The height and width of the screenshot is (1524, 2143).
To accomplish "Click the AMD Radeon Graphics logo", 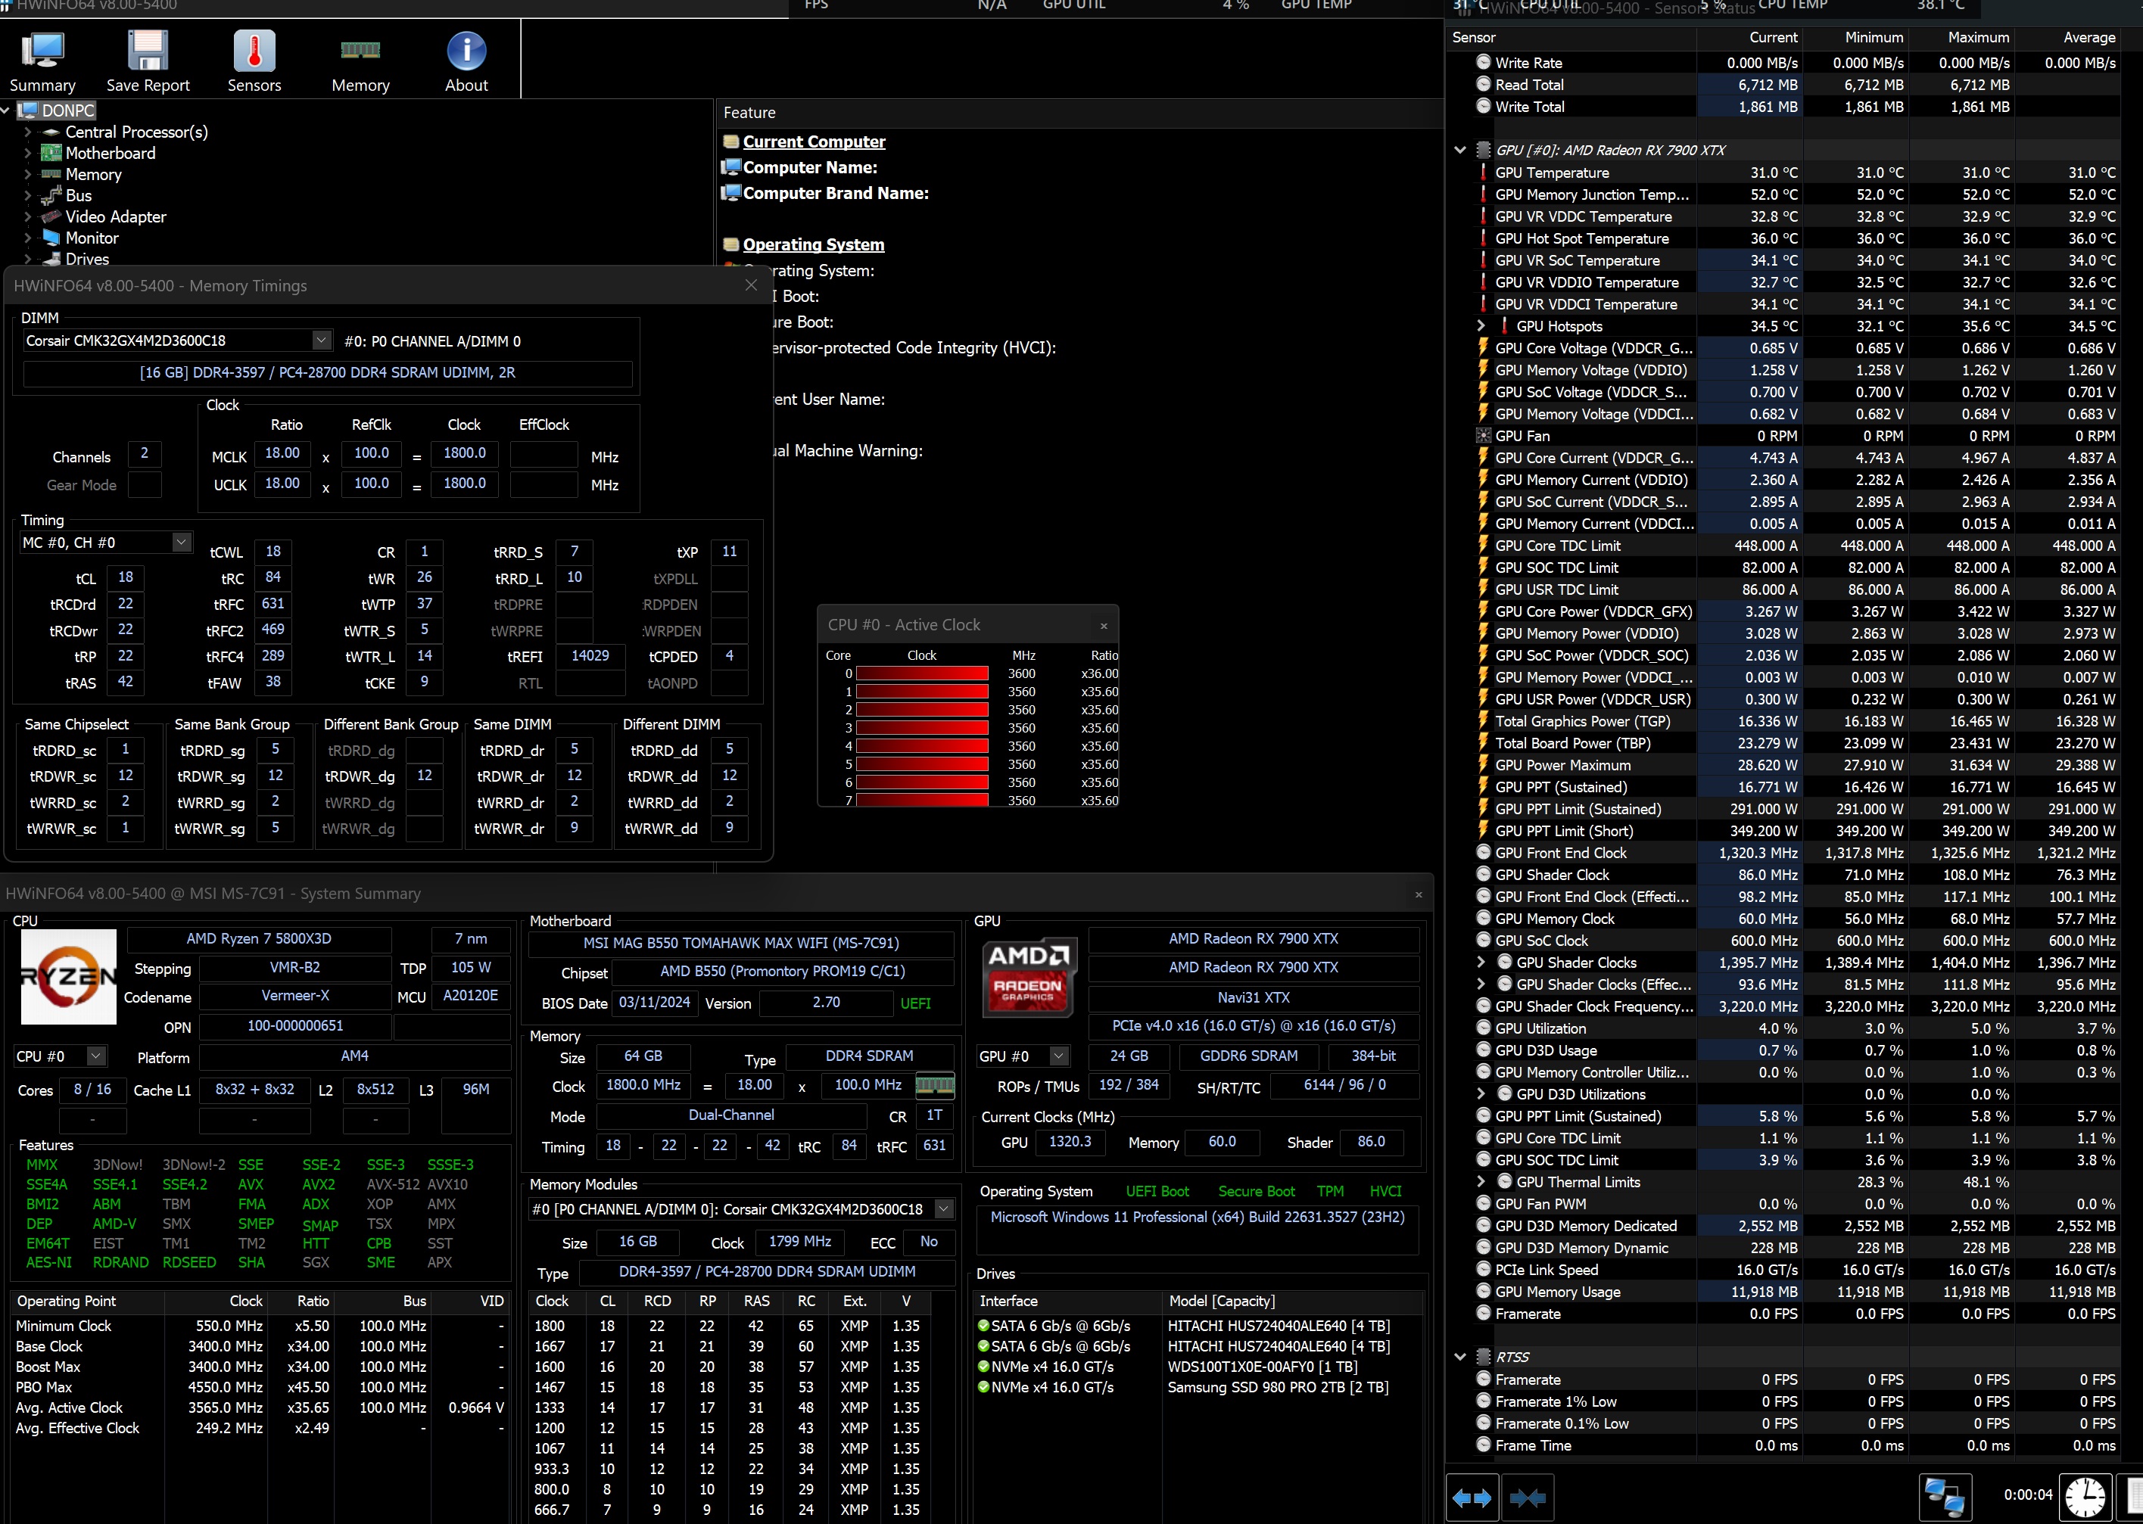I will pyautogui.click(x=1028, y=978).
